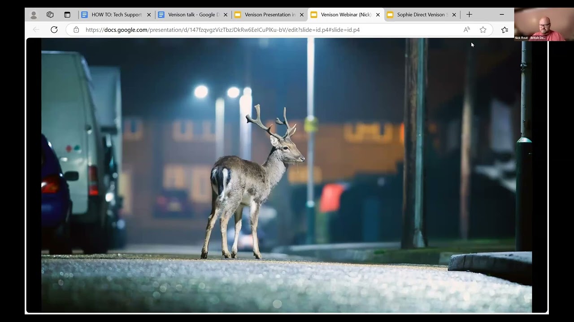
Task: Open the browser profile icon
Action: click(33, 15)
